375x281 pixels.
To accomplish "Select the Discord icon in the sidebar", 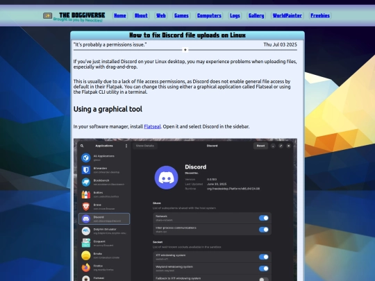I will (x=86, y=219).
